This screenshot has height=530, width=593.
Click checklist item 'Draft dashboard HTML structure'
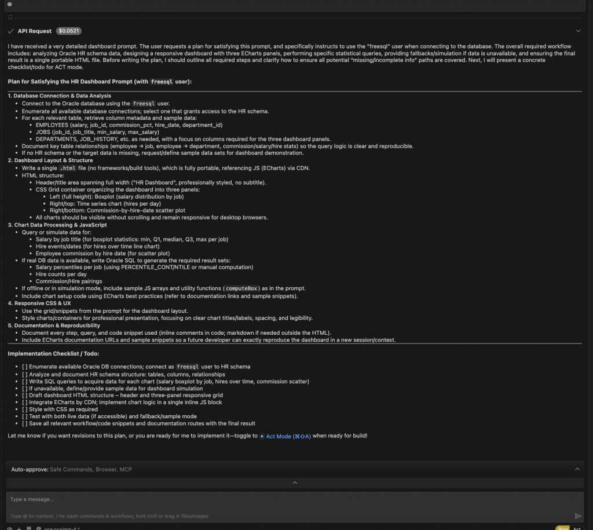coord(122,395)
